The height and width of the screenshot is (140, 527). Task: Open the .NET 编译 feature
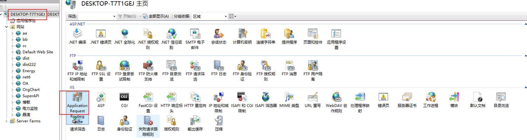77,37
